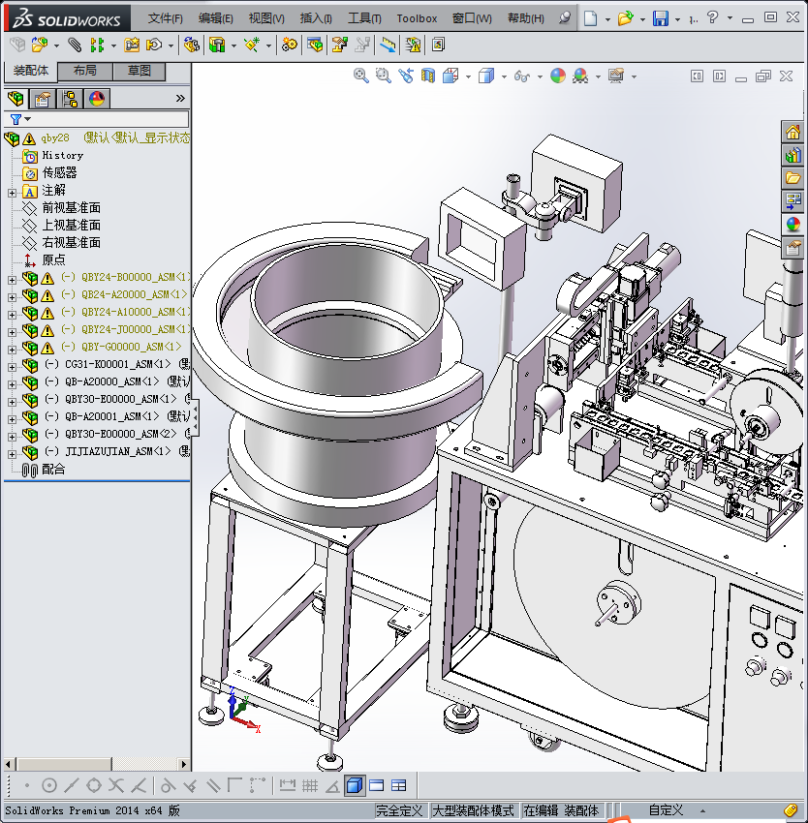The width and height of the screenshot is (808, 823).
Task: Expand the 注解 annotations folder
Action: coord(12,191)
